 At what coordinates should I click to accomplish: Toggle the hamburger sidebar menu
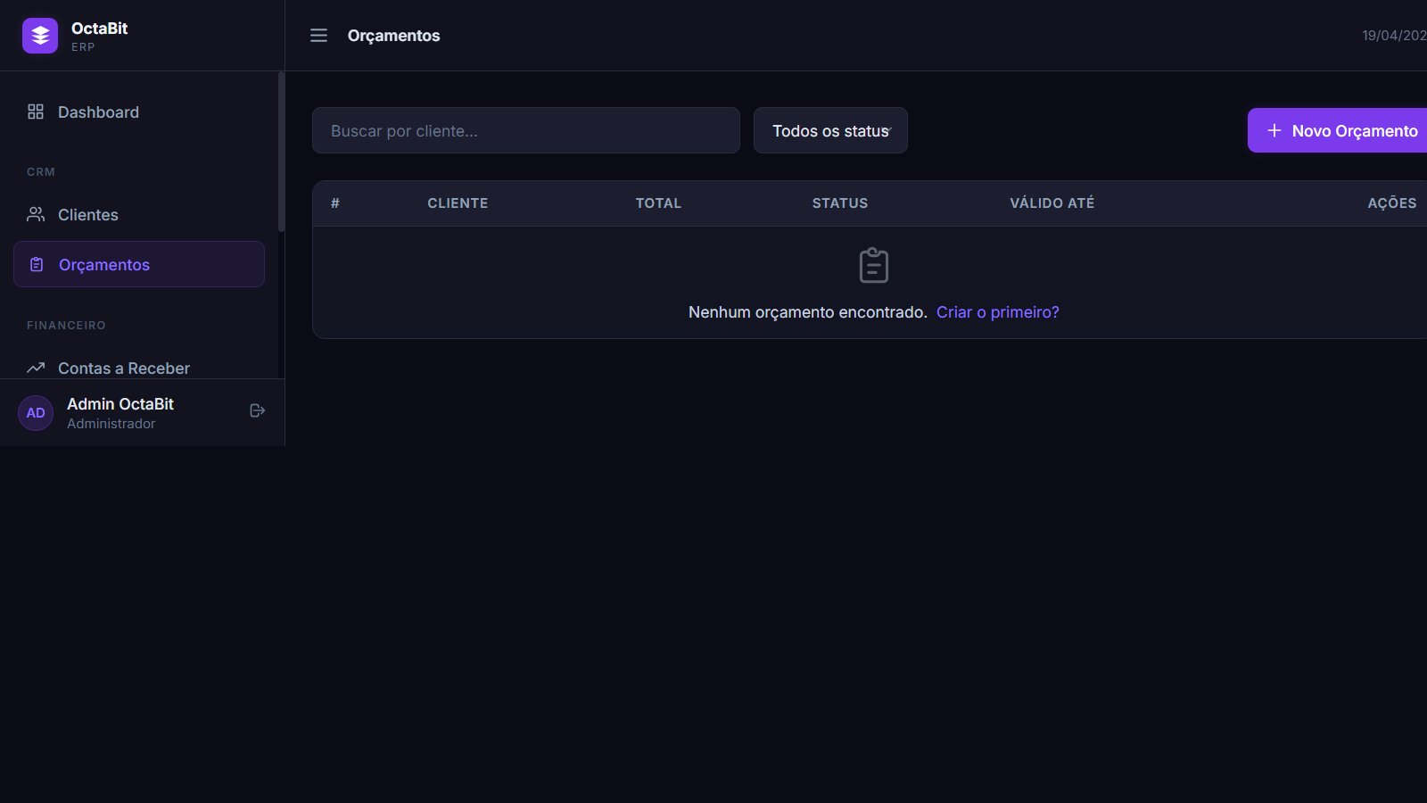pos(318,36)
